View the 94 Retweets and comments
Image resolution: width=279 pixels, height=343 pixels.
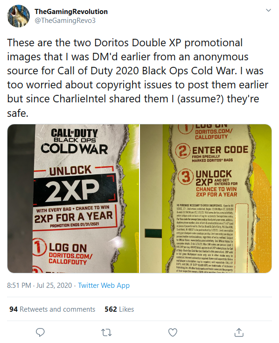(x=52, y=309)
